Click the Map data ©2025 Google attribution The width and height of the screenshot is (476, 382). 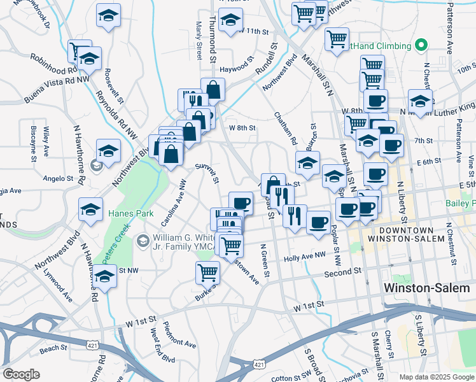[x=437, y=378]
